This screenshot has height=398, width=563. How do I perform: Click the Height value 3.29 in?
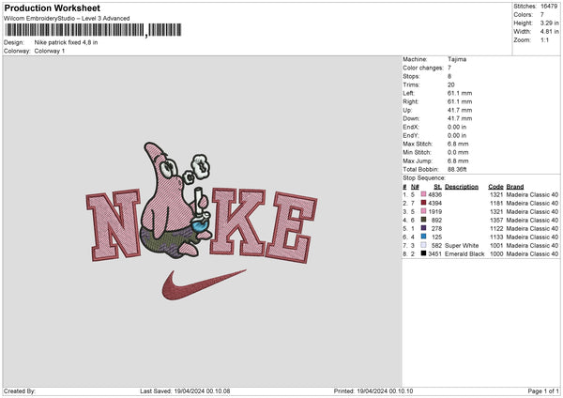(x=549, y=23)
